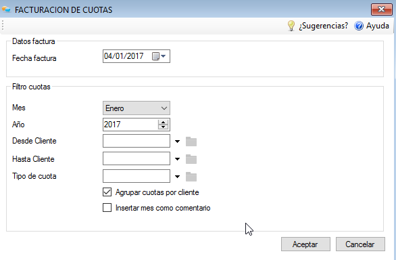
Task: Open folder browser for Hasta Cliente
Action: pyautogui.click(x=191, y=159)
